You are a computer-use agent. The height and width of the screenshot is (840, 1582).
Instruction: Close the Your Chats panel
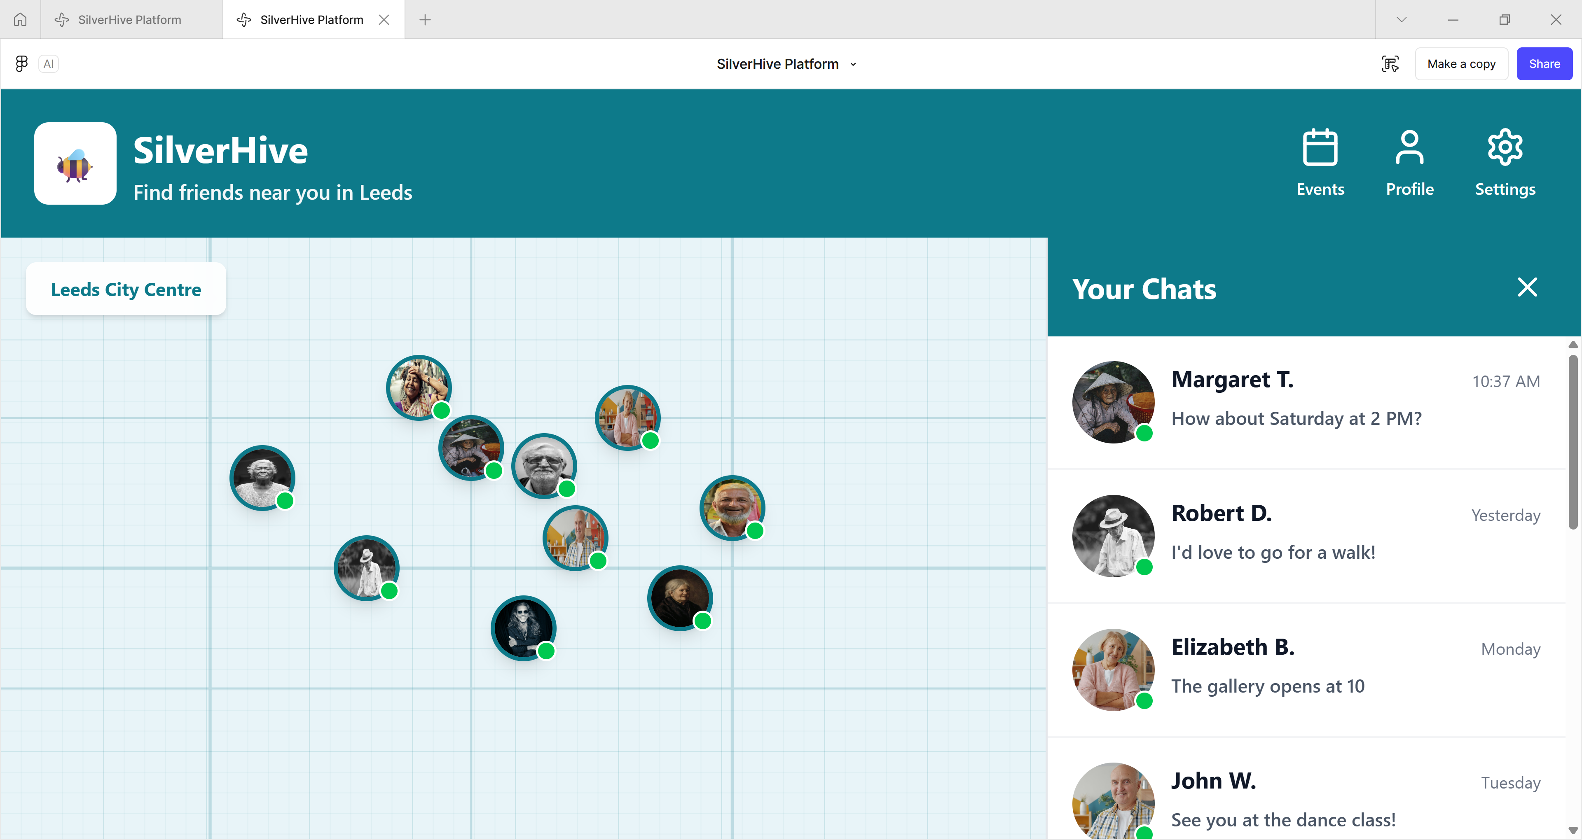pos(1527,287)
